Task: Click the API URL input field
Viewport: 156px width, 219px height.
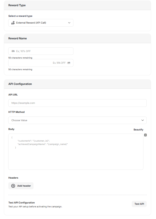Action: click(77, 103)
